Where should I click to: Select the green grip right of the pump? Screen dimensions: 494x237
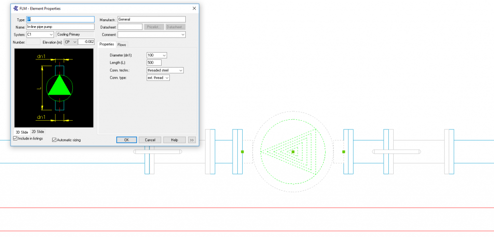(343, 152)
